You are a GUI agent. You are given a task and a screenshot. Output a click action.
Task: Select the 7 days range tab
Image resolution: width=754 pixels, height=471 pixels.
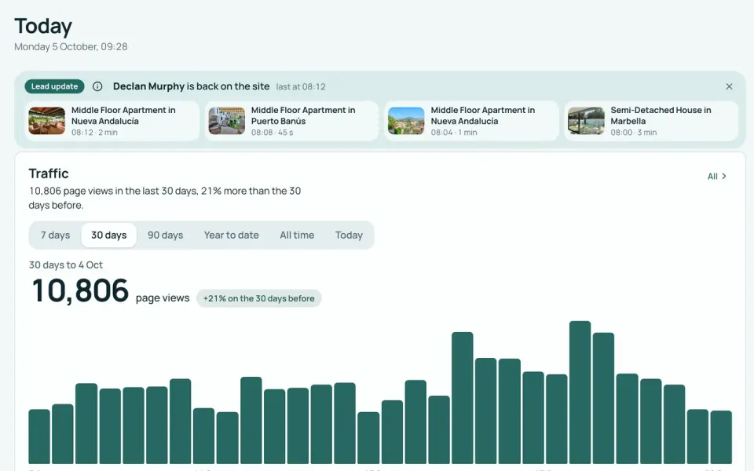[55, 235]
